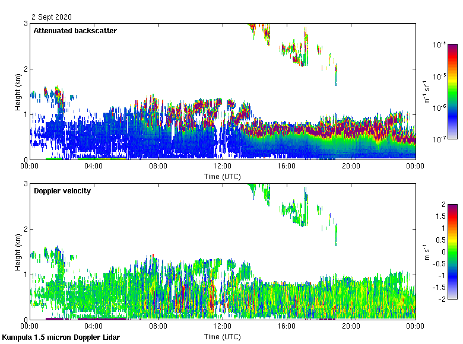Select the "Doppler velocity" panel title
Screen dimensions: 463x344
point(62,191)
